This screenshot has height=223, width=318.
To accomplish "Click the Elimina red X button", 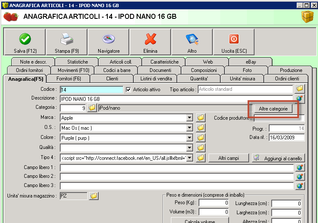I will [x=150, y=42].
